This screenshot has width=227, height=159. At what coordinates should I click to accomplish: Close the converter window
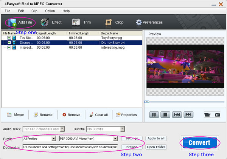point(221,4)
